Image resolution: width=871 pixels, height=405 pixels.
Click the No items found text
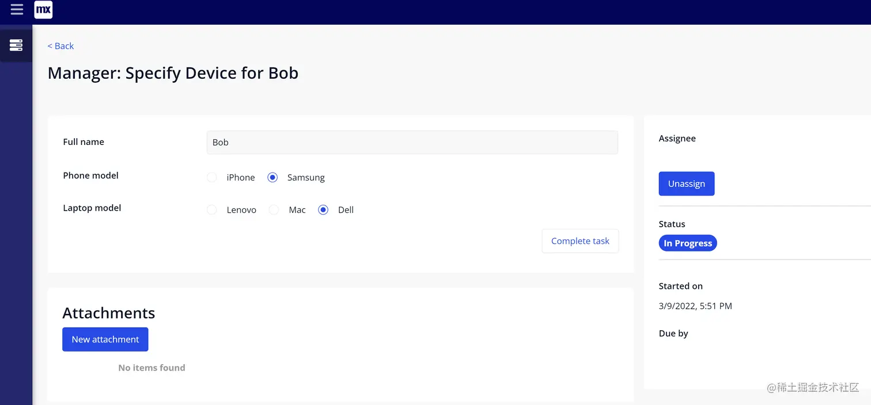pos(152,368)
